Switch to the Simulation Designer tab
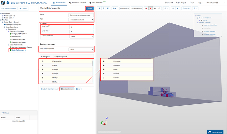Screen dimensions: 227x134 click(77, 3)
